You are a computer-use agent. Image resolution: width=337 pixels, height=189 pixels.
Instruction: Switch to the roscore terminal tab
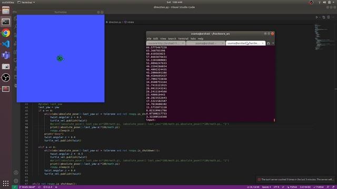pos(166,43)
